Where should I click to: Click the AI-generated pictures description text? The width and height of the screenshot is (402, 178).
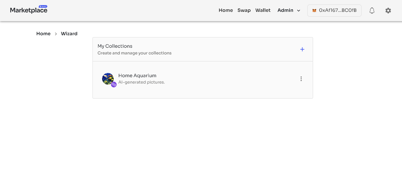pos(141,82)
